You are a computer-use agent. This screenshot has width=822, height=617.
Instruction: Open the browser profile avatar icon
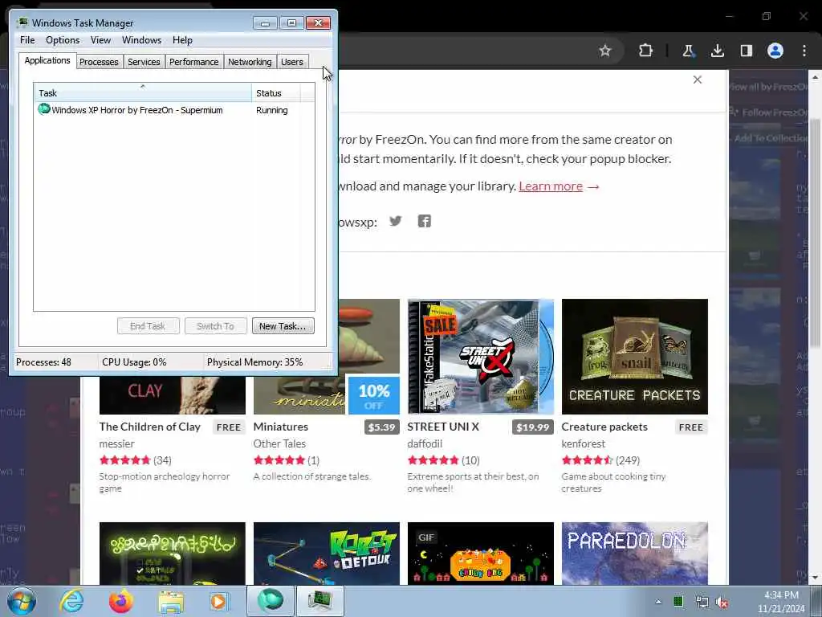pos(775,51)
